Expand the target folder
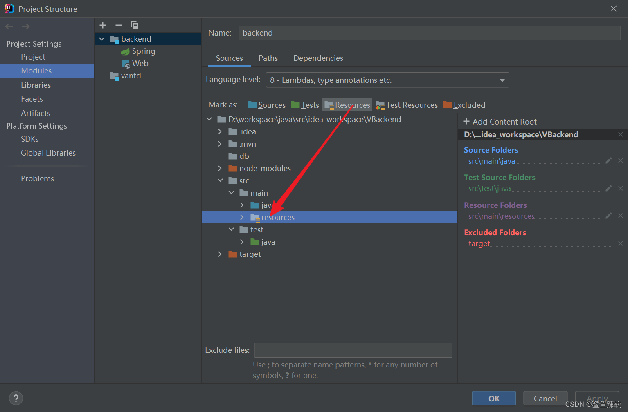This screenshot has height=412, width=628. [220, 254]
